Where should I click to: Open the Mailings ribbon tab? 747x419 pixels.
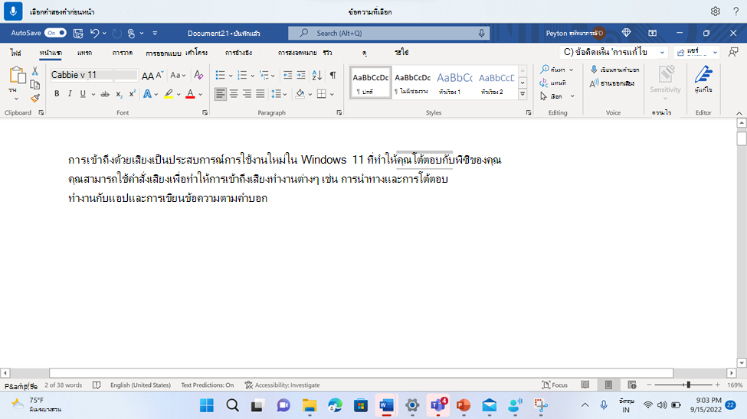coord(297,53)
